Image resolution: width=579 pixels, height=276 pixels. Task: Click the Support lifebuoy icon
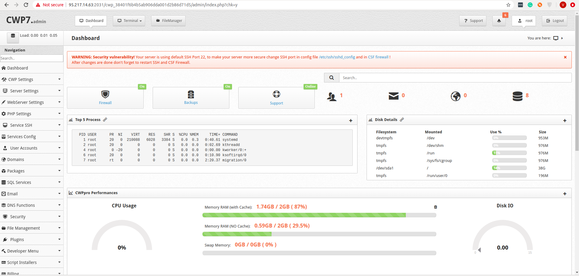click(x=276, y=95)
